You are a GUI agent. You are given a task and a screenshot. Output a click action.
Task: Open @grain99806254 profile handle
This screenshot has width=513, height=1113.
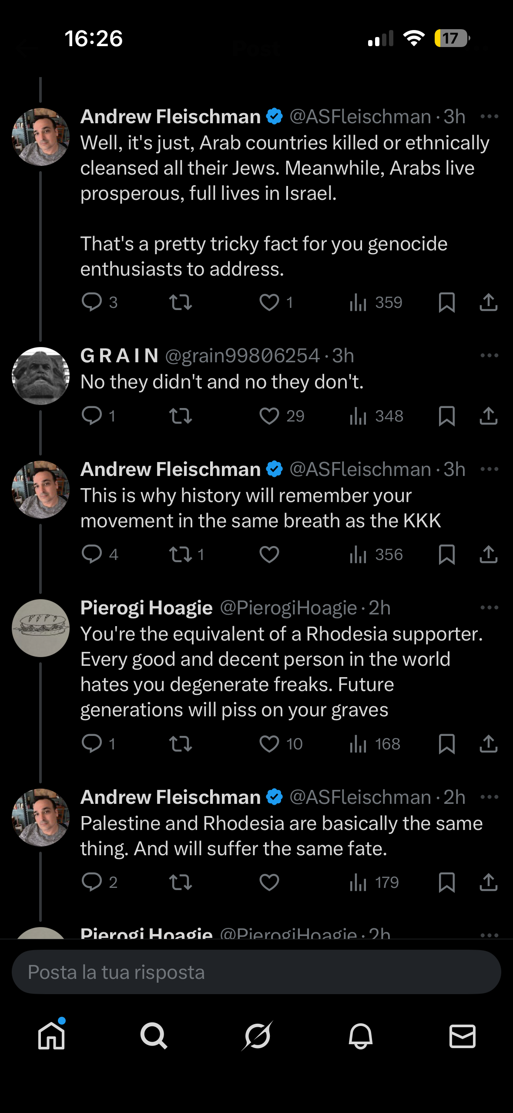coord(243,356)
